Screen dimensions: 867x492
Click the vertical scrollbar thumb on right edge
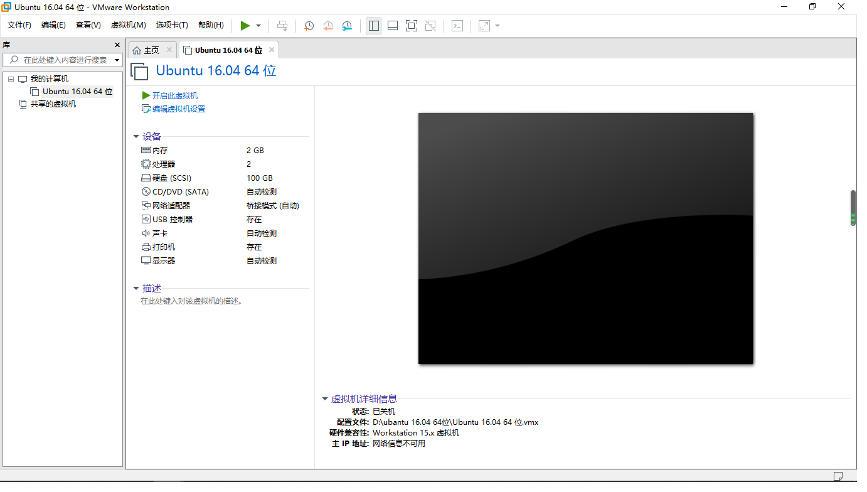pos(853,208)
